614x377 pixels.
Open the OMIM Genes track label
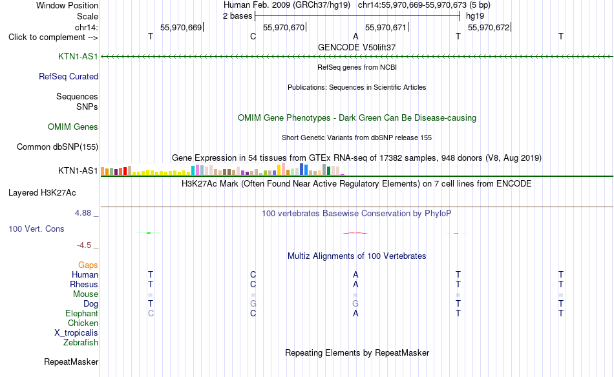click(x=73, y=127)
